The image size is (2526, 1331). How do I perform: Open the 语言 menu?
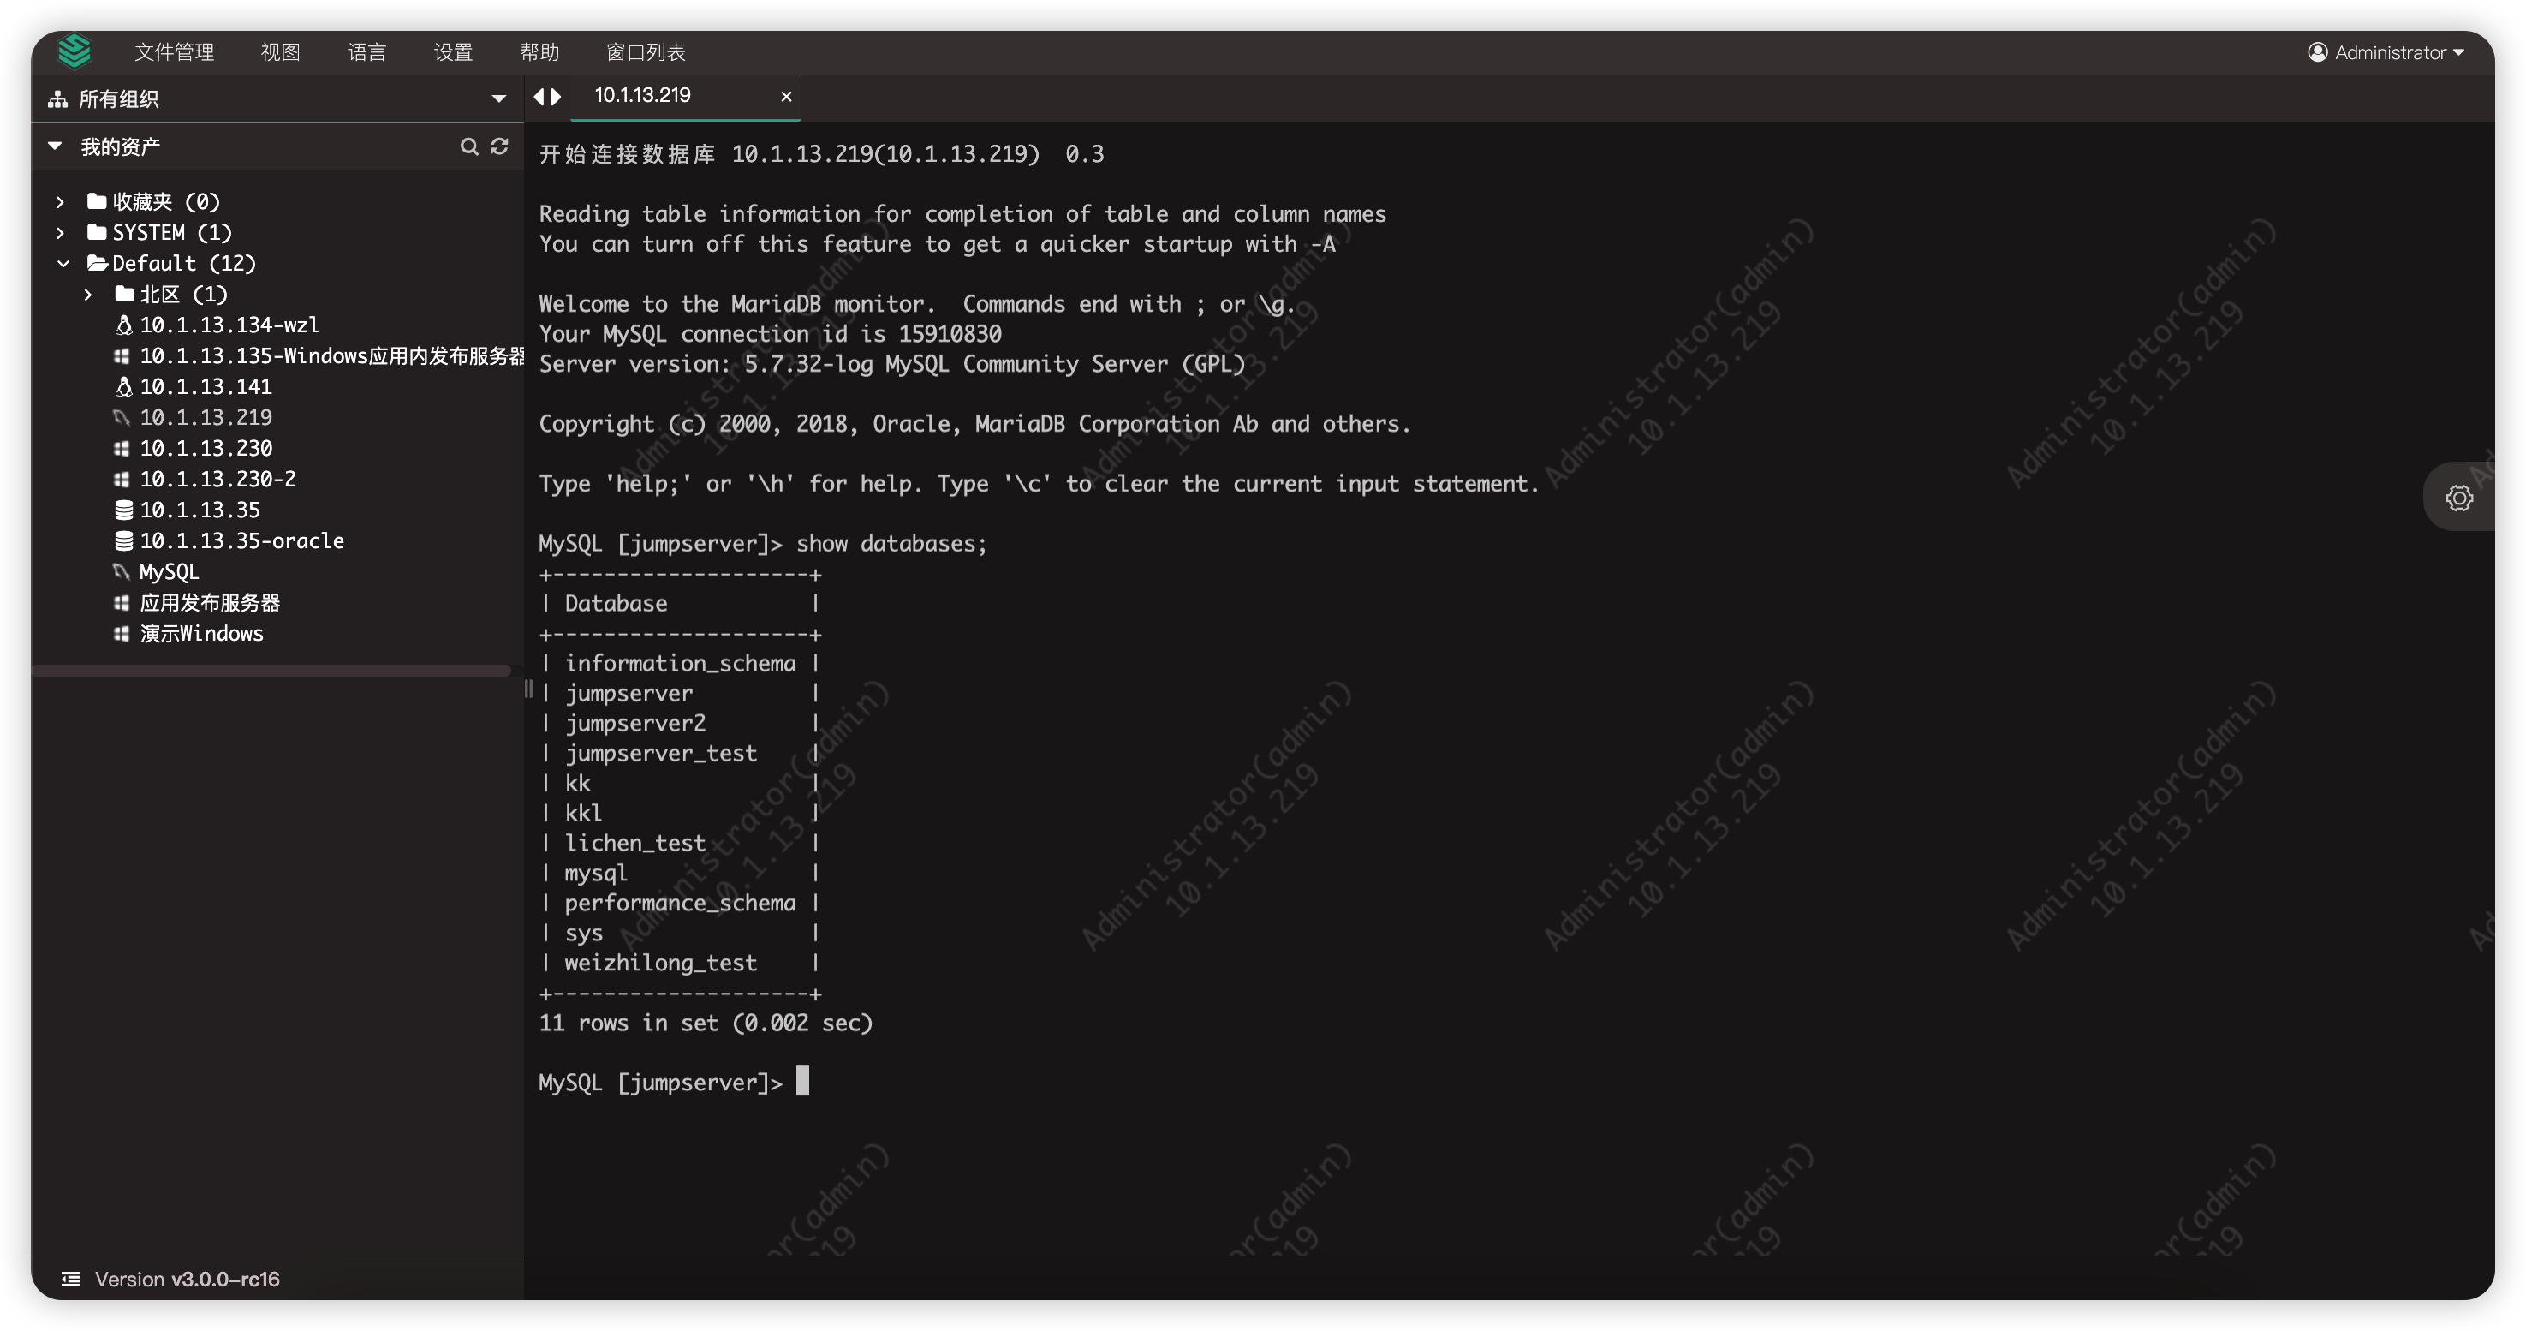coord(366,52)
